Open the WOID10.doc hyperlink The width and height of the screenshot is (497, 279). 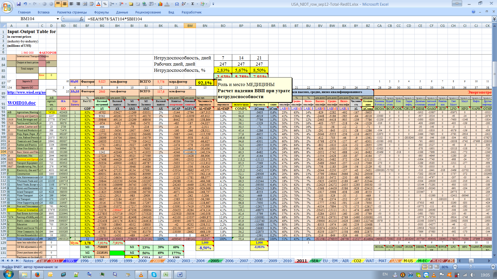tap(21, 103)
